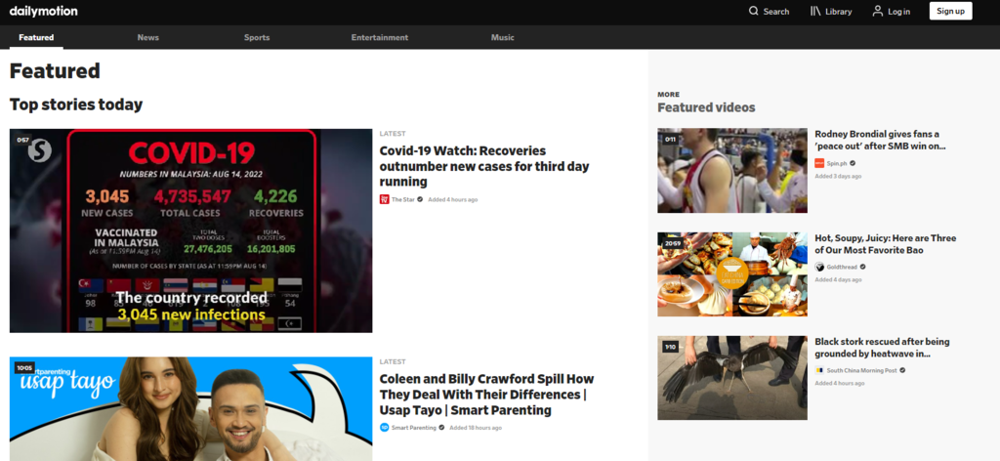Click Smart Parenting channel avatar icon

click(x=384, y=427)
